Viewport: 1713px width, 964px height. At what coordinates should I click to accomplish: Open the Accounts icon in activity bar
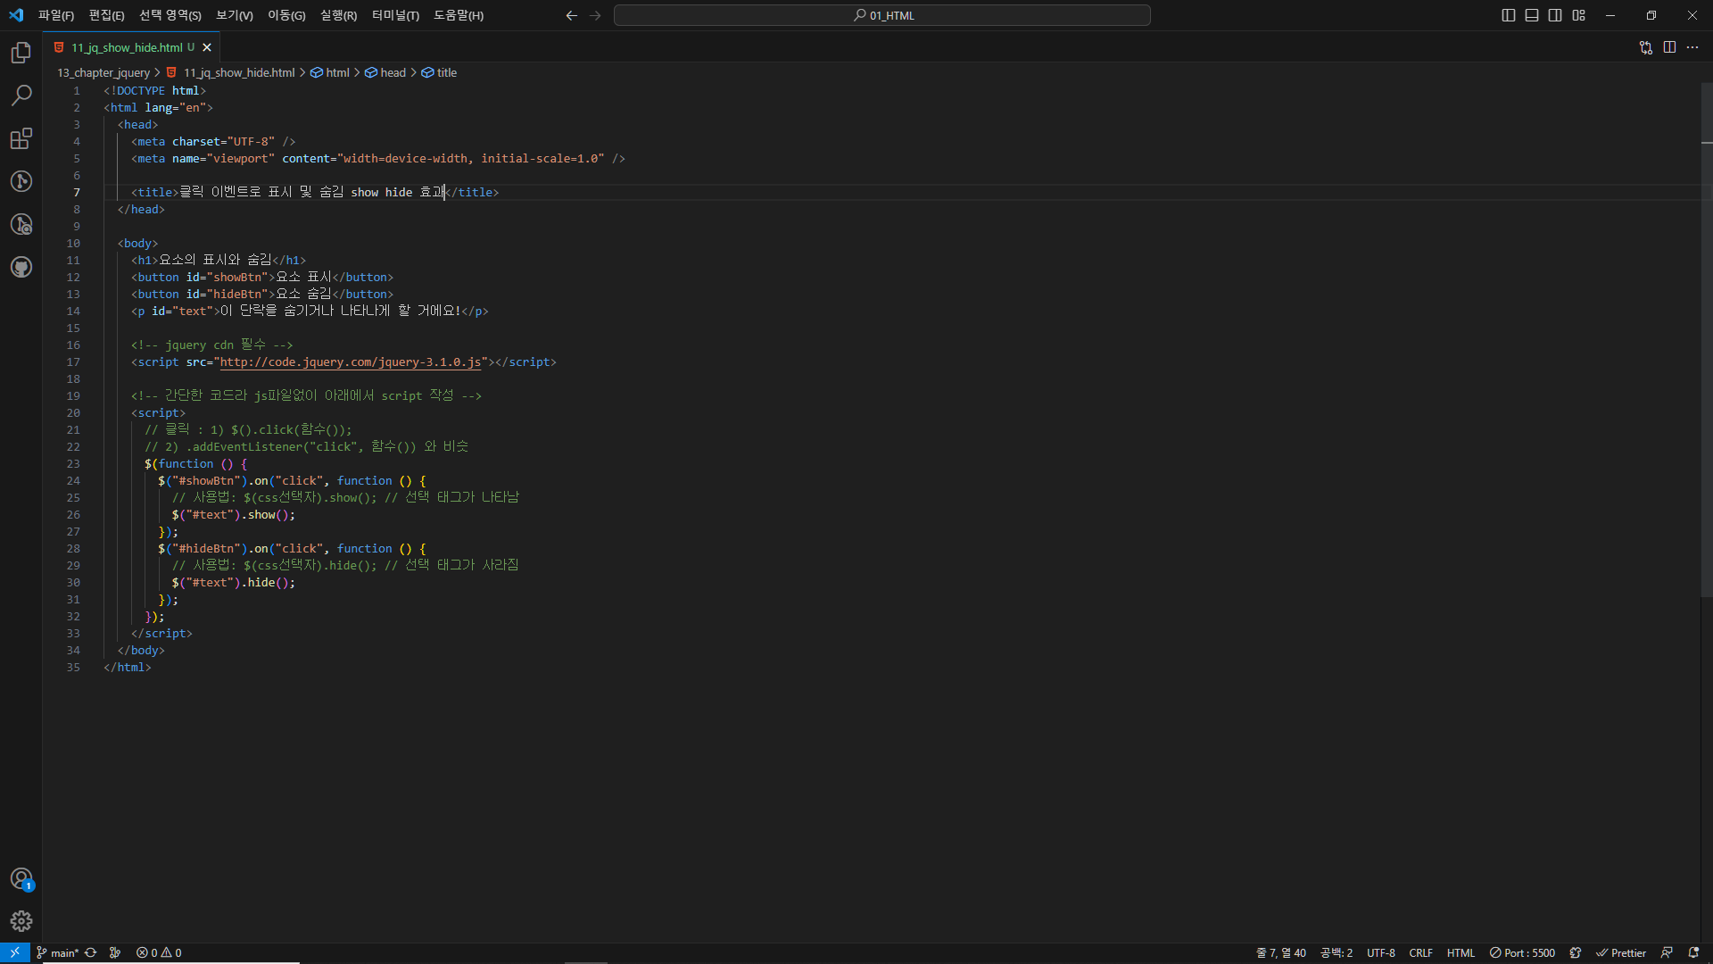21,879
